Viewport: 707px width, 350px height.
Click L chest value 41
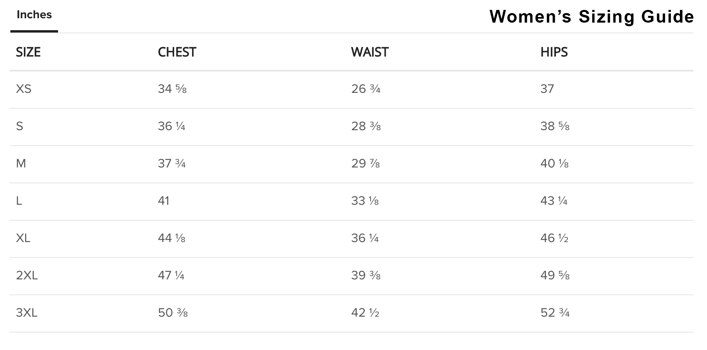tap(163, 201)
